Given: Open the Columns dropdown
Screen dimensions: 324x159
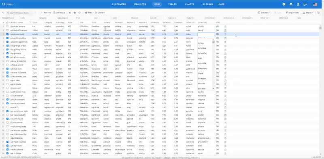Looking at the screenshot, I should (264, 13).
